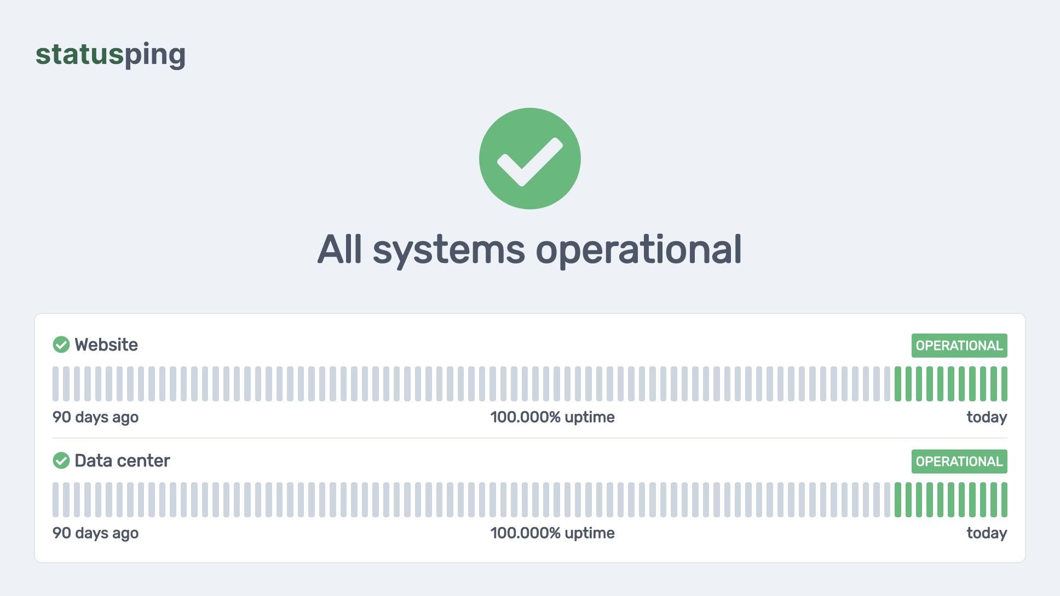Click the last green Website uptime bar
The width and height of the screenshot is (1060, 596).
coord(1004,384)
